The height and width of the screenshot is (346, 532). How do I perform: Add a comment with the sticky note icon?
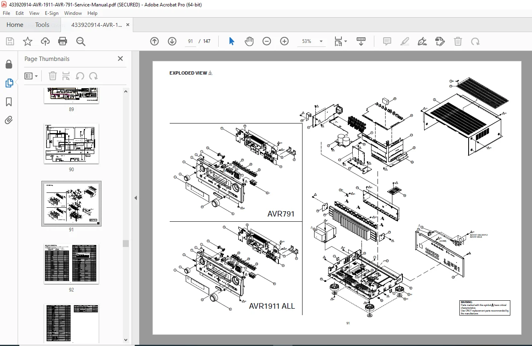[387, 41]
